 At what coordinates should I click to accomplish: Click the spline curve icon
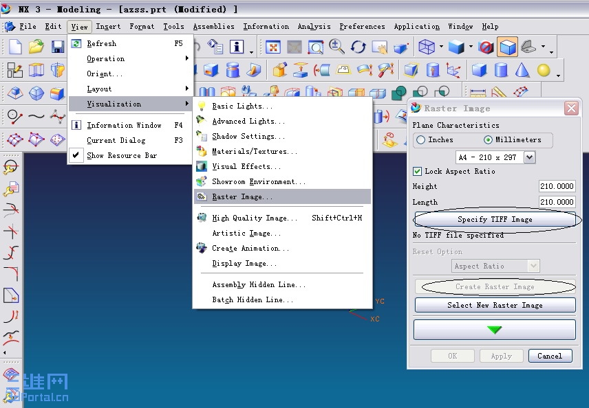coord(36,116)
